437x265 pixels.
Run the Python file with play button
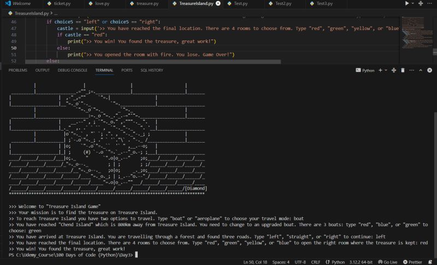[x=406, y=3]
